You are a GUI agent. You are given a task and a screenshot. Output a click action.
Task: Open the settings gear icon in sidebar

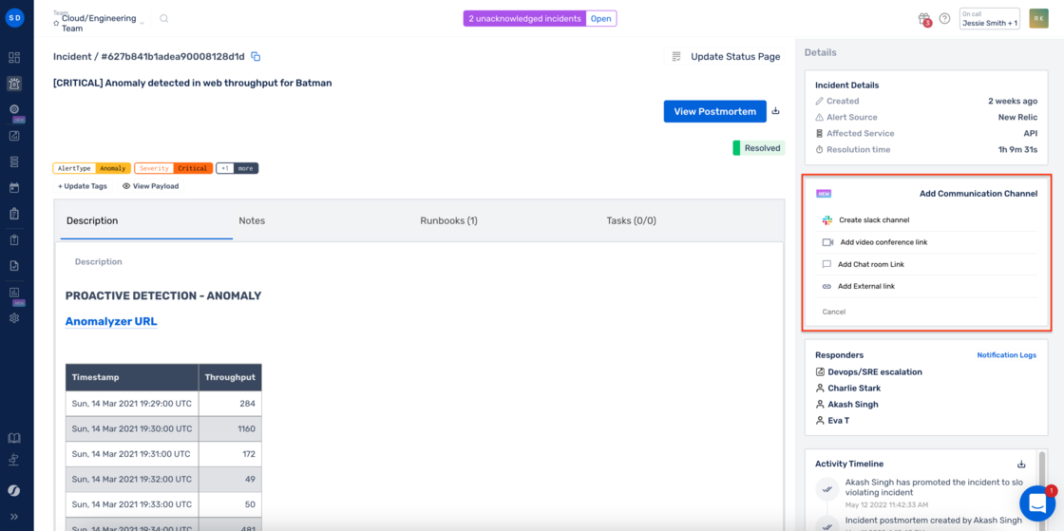tap(14, 317)
